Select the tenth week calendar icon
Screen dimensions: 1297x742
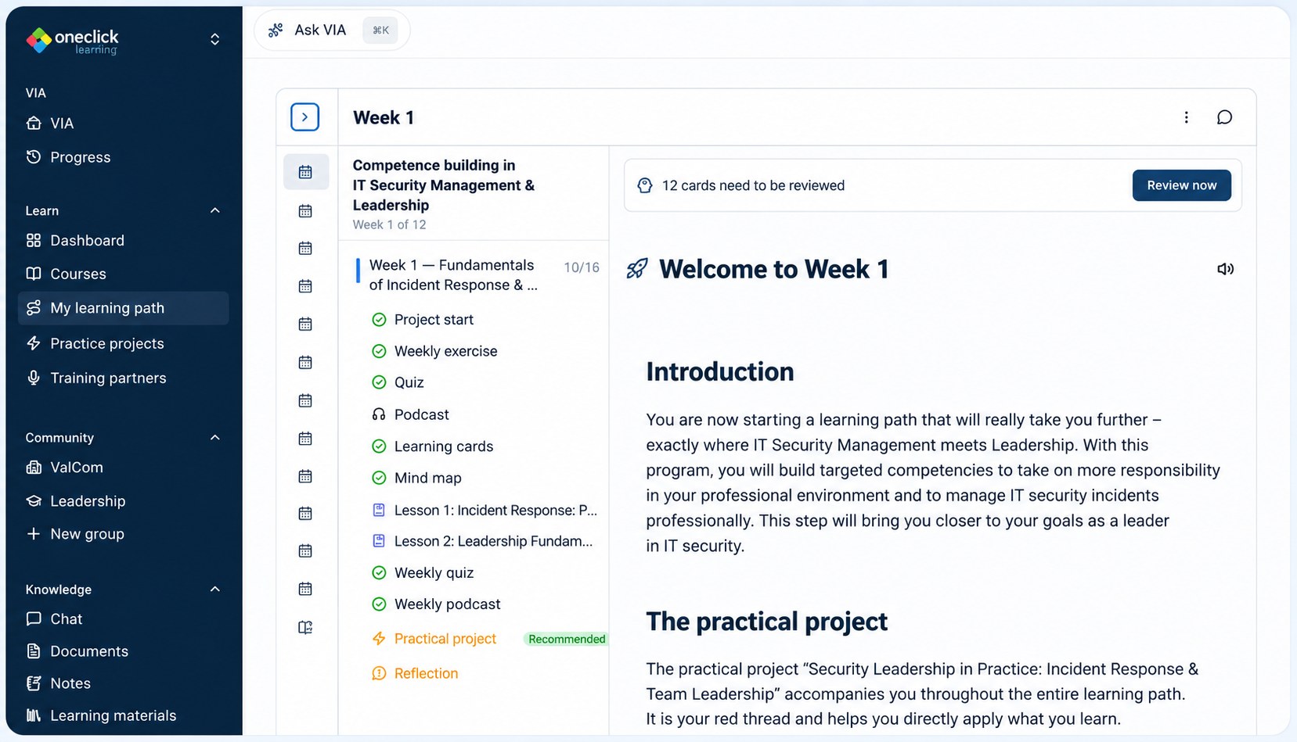(306, 513)
